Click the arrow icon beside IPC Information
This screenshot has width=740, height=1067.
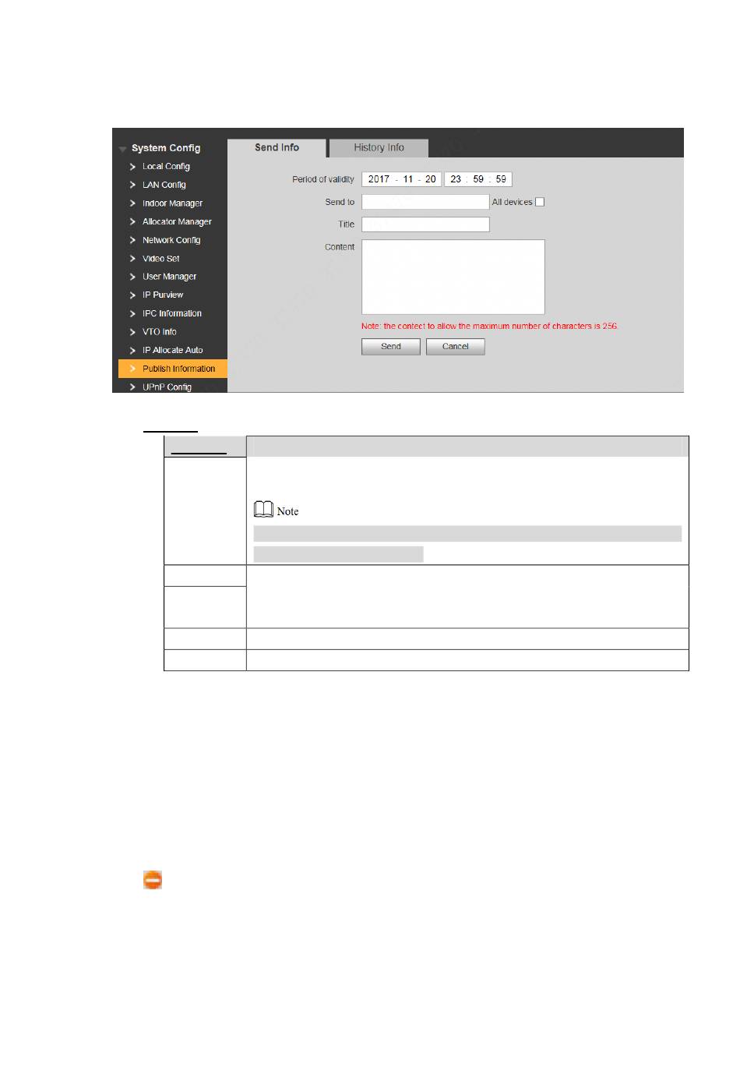132,313
